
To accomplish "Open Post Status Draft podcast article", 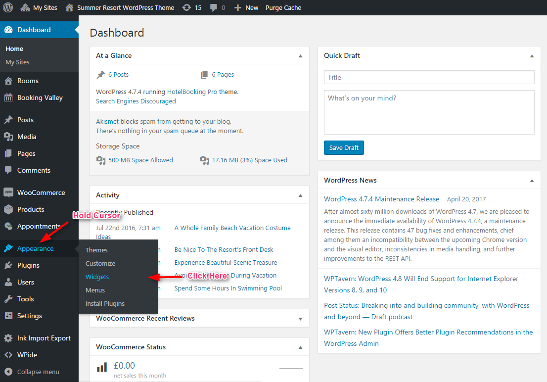I will tap(427, 311).
